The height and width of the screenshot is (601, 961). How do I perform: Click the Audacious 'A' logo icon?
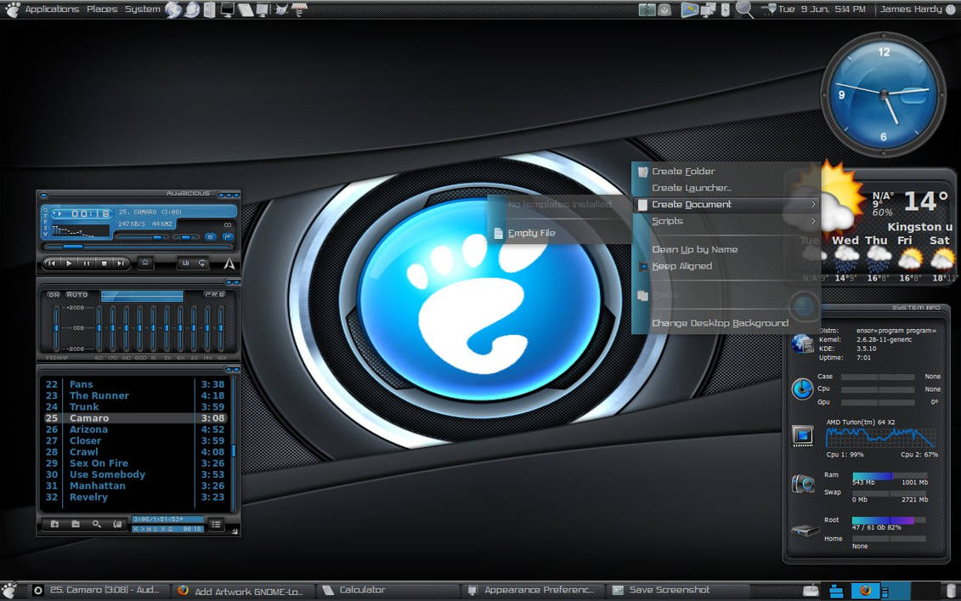(x=229, y=264)
